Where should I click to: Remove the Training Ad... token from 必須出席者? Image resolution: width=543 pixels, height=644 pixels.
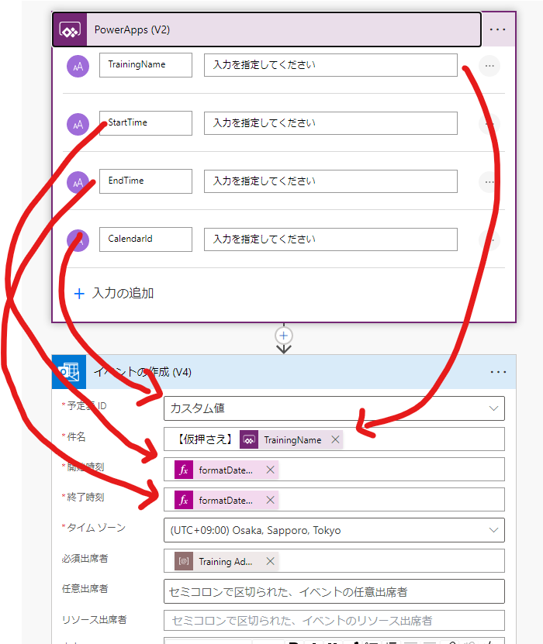[270, 561]
